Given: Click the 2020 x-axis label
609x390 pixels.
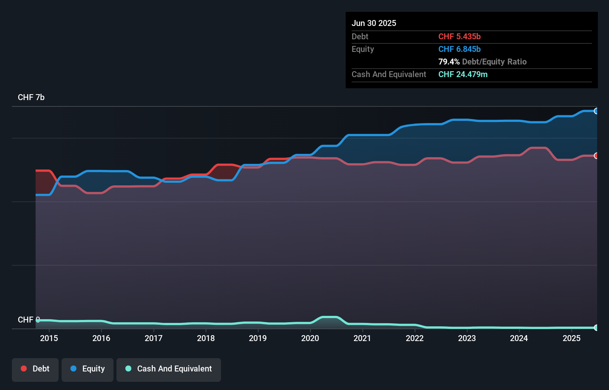Looking at the screenshot, I should pyautogui.click(x=310, y=338).
